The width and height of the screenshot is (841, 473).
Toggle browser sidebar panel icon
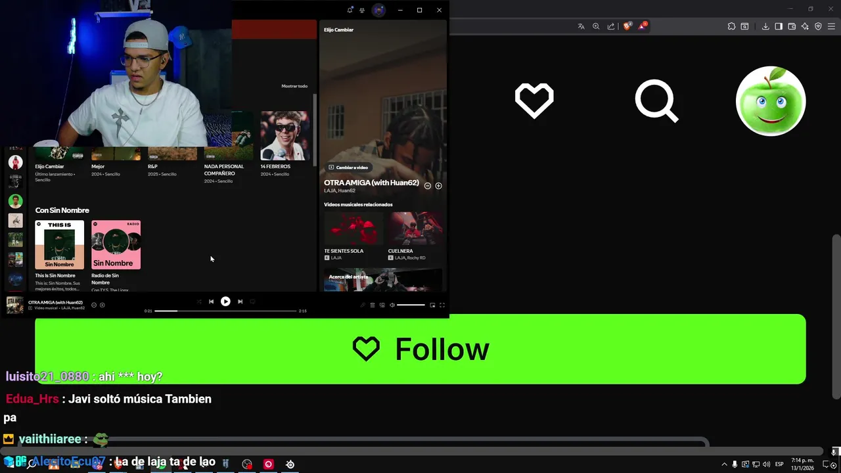pos(779,26)
